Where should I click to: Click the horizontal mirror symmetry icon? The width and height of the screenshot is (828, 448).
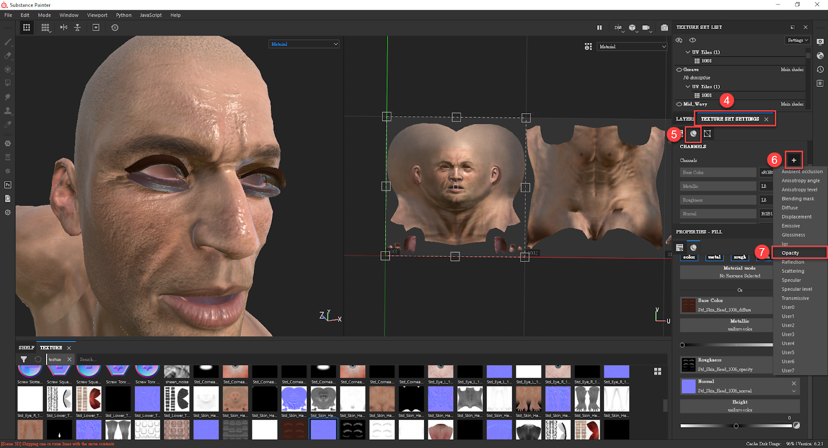click(x=64, y=27)
